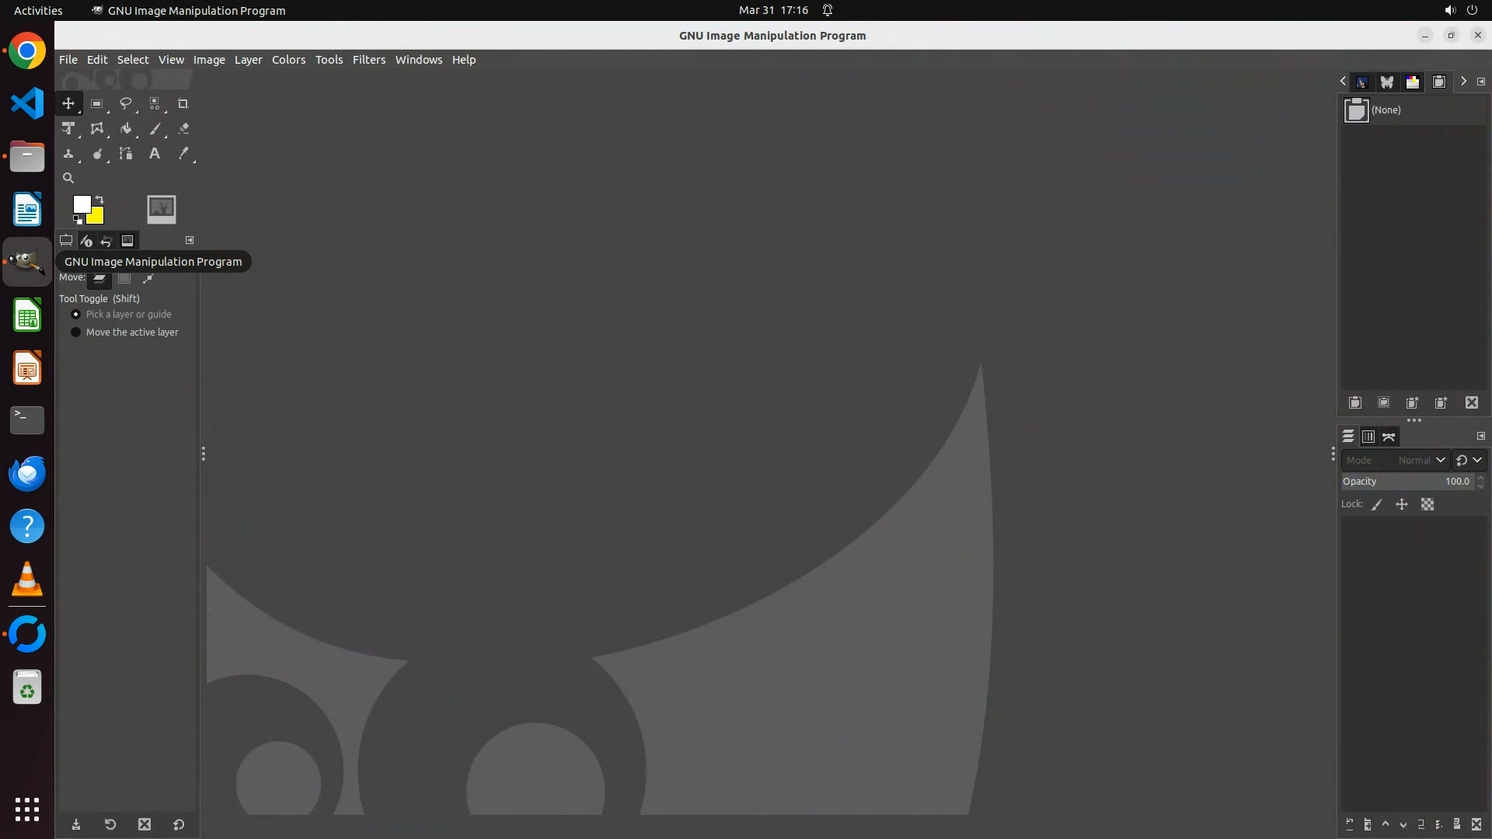Open the blend mode group switch dropdown

point(1469,461)
